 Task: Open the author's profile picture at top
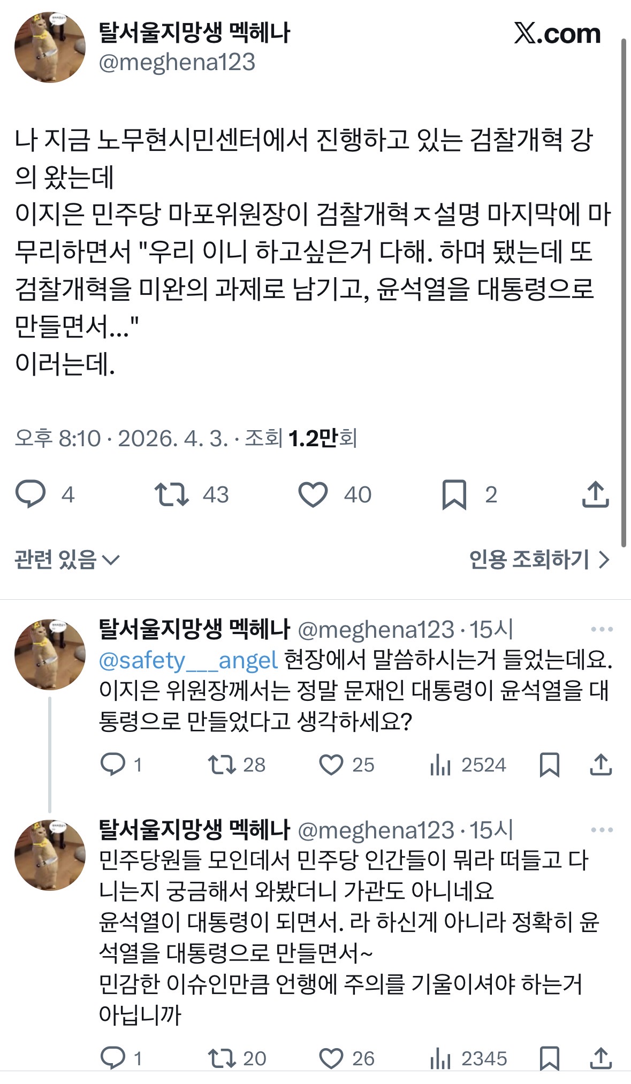tap(50, 48)
